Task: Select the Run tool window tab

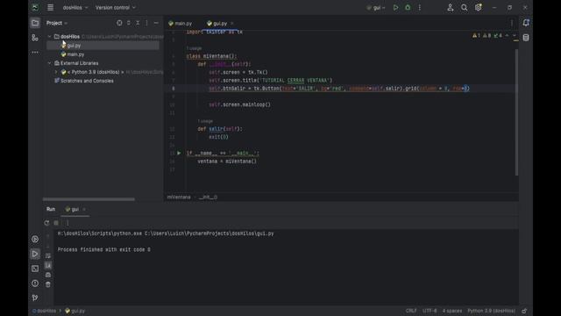Action: [x=51, y=209]
